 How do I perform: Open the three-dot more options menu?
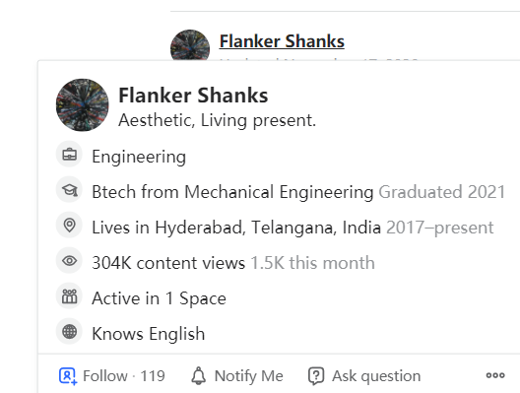click(495, 375)
